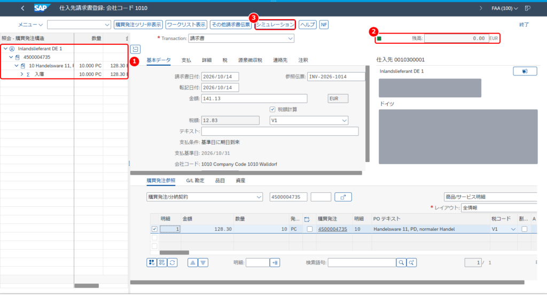The image size is (547, 295).
Task: Click the document icon of PO 4500004735 in the tree
Action: tap(18, 57)
